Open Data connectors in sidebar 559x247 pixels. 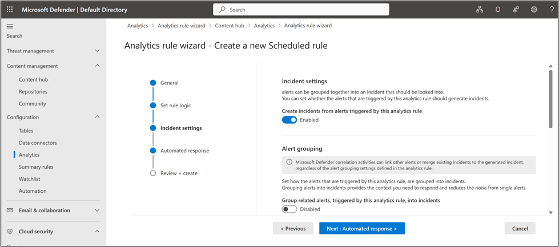click(38, 143)
